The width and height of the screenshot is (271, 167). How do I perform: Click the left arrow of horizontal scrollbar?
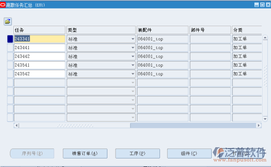coord(17,126)
